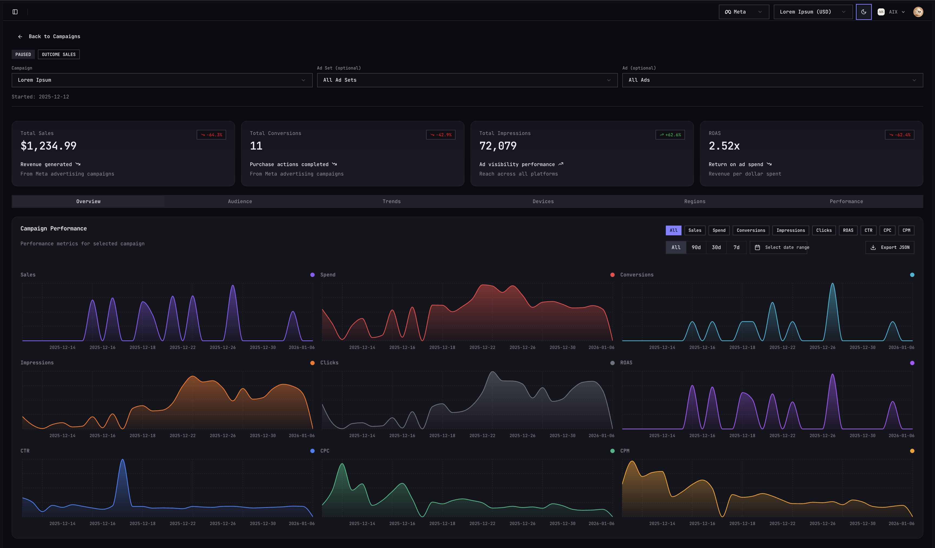
Task: Go Back to Campaigns
Action: [54, 36]
